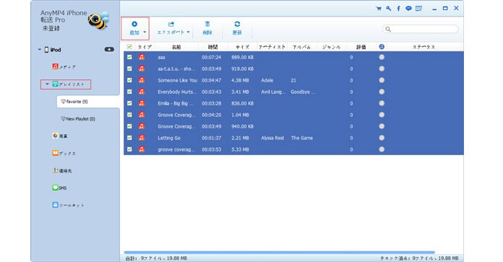Open the key registration icon
503x262 pixels.
[389, 9]
